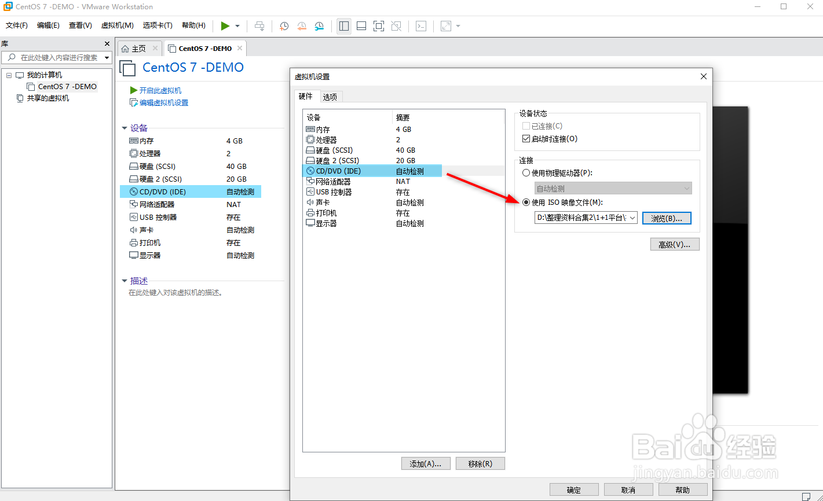Toggle the library sidebar view icon

344,26
